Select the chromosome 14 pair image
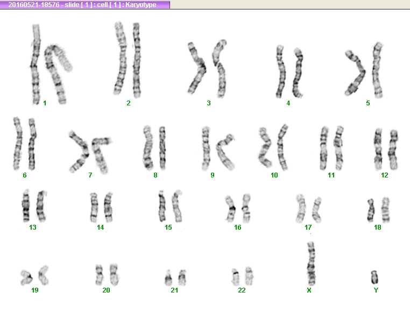The image size is (410, 313). [x=102, y=208]
